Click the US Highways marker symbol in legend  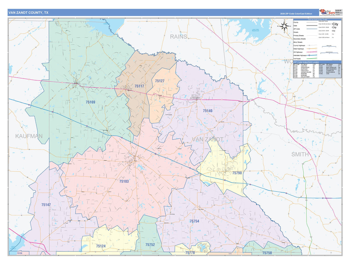[x=309, y=52]
